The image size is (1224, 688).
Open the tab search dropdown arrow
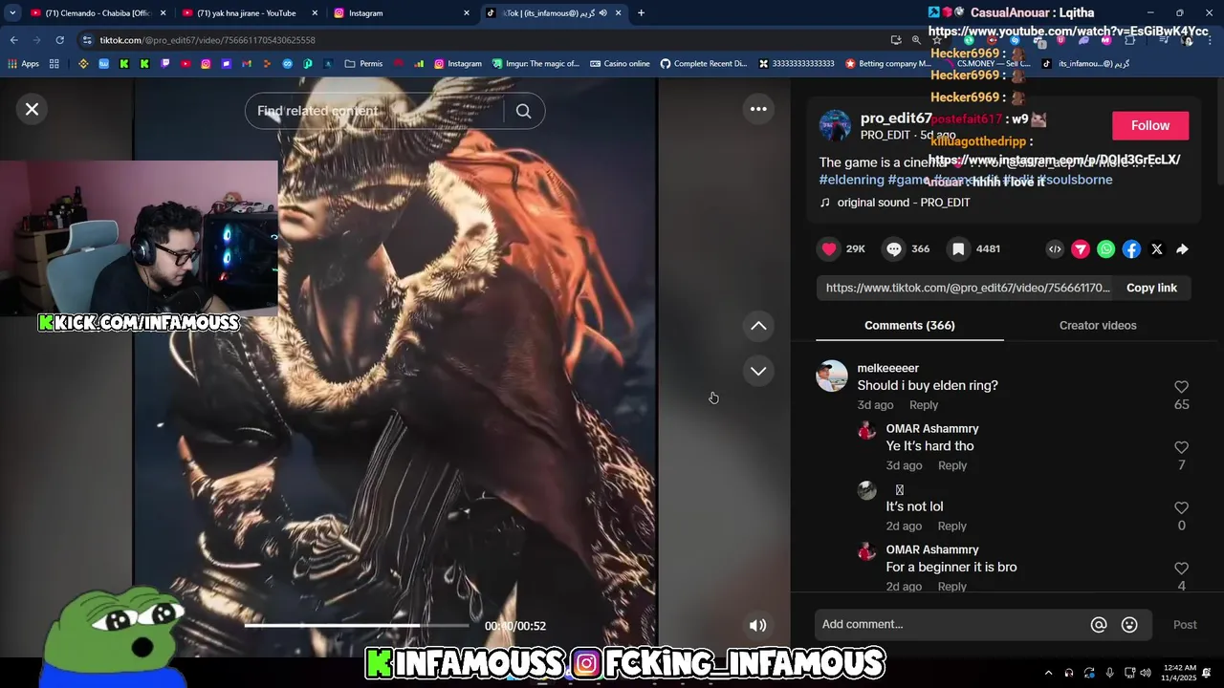coord(12,13)
